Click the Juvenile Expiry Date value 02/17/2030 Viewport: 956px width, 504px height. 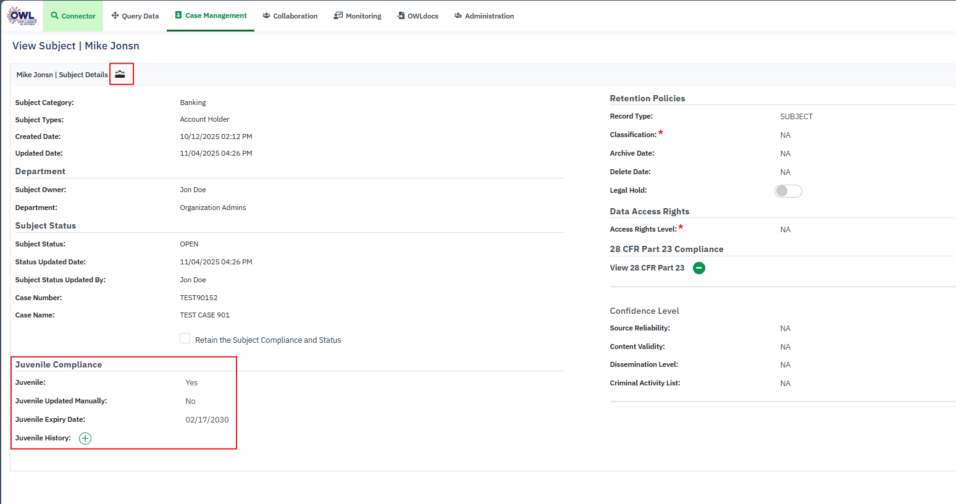(x=207, y=420)
